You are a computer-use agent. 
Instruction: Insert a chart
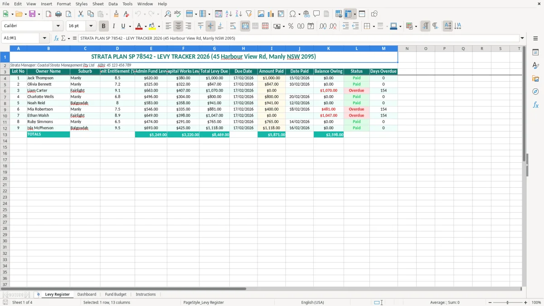tap(271, 14)
